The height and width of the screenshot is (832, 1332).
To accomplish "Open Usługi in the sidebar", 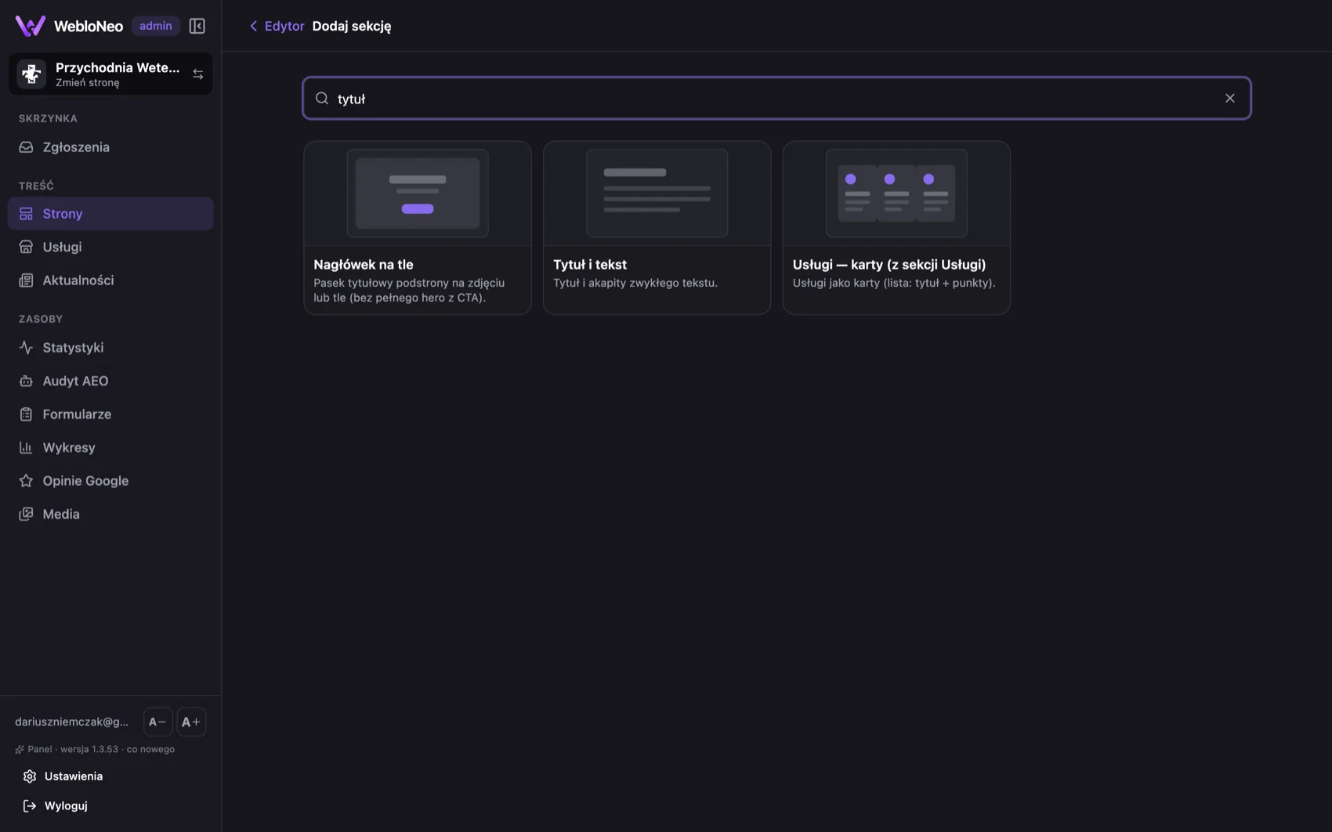I will [110, 247].
